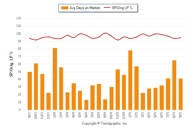Select the shortest bar at 6/24

(86, 105)
